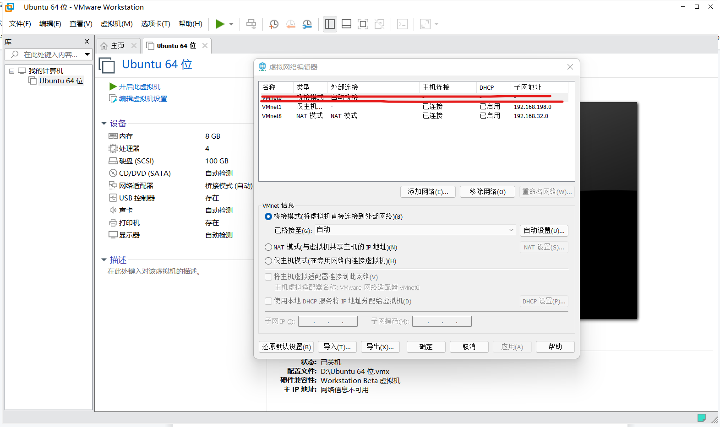Toggle the library sidebar view icon
This screenshot has height=427, width=720.
tap(330, 24)
